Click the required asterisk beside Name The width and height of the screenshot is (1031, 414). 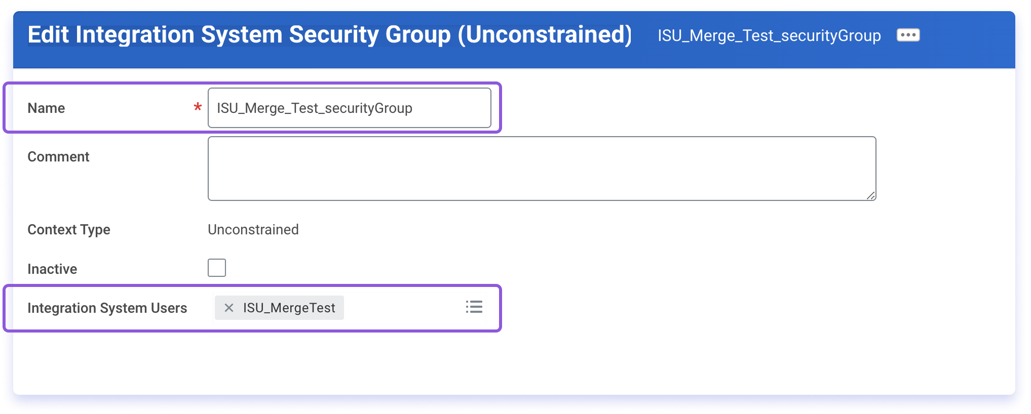[x=197, y=108]
